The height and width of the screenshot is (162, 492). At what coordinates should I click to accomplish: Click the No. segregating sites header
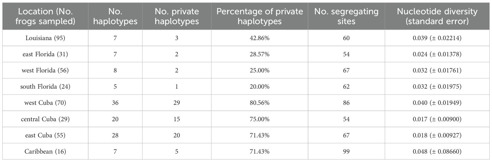pyautogui.click(x=347, y=16)
